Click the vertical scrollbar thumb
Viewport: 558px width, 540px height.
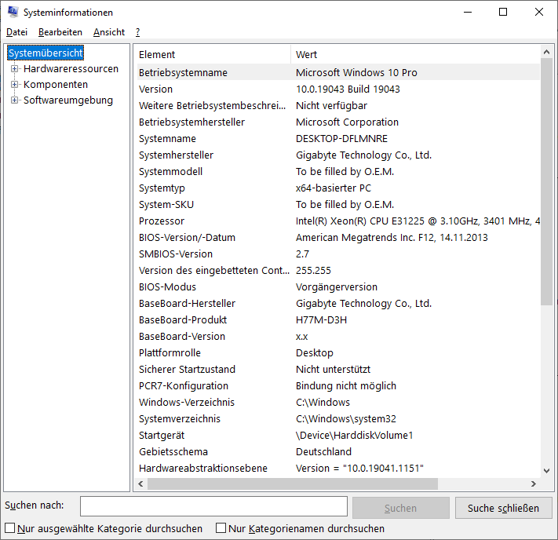(x=546, y=181)
